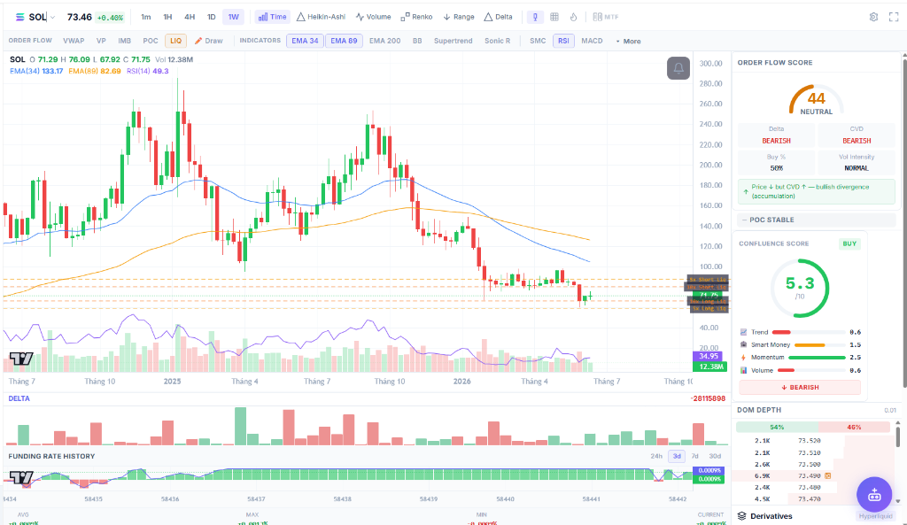The image size is (907, 525).
Task: Select the Time chart type
Action: point(273,17)
